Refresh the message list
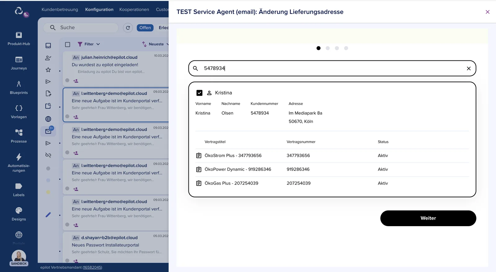Viewport: 496px width, 272px height. click(128, 28)
